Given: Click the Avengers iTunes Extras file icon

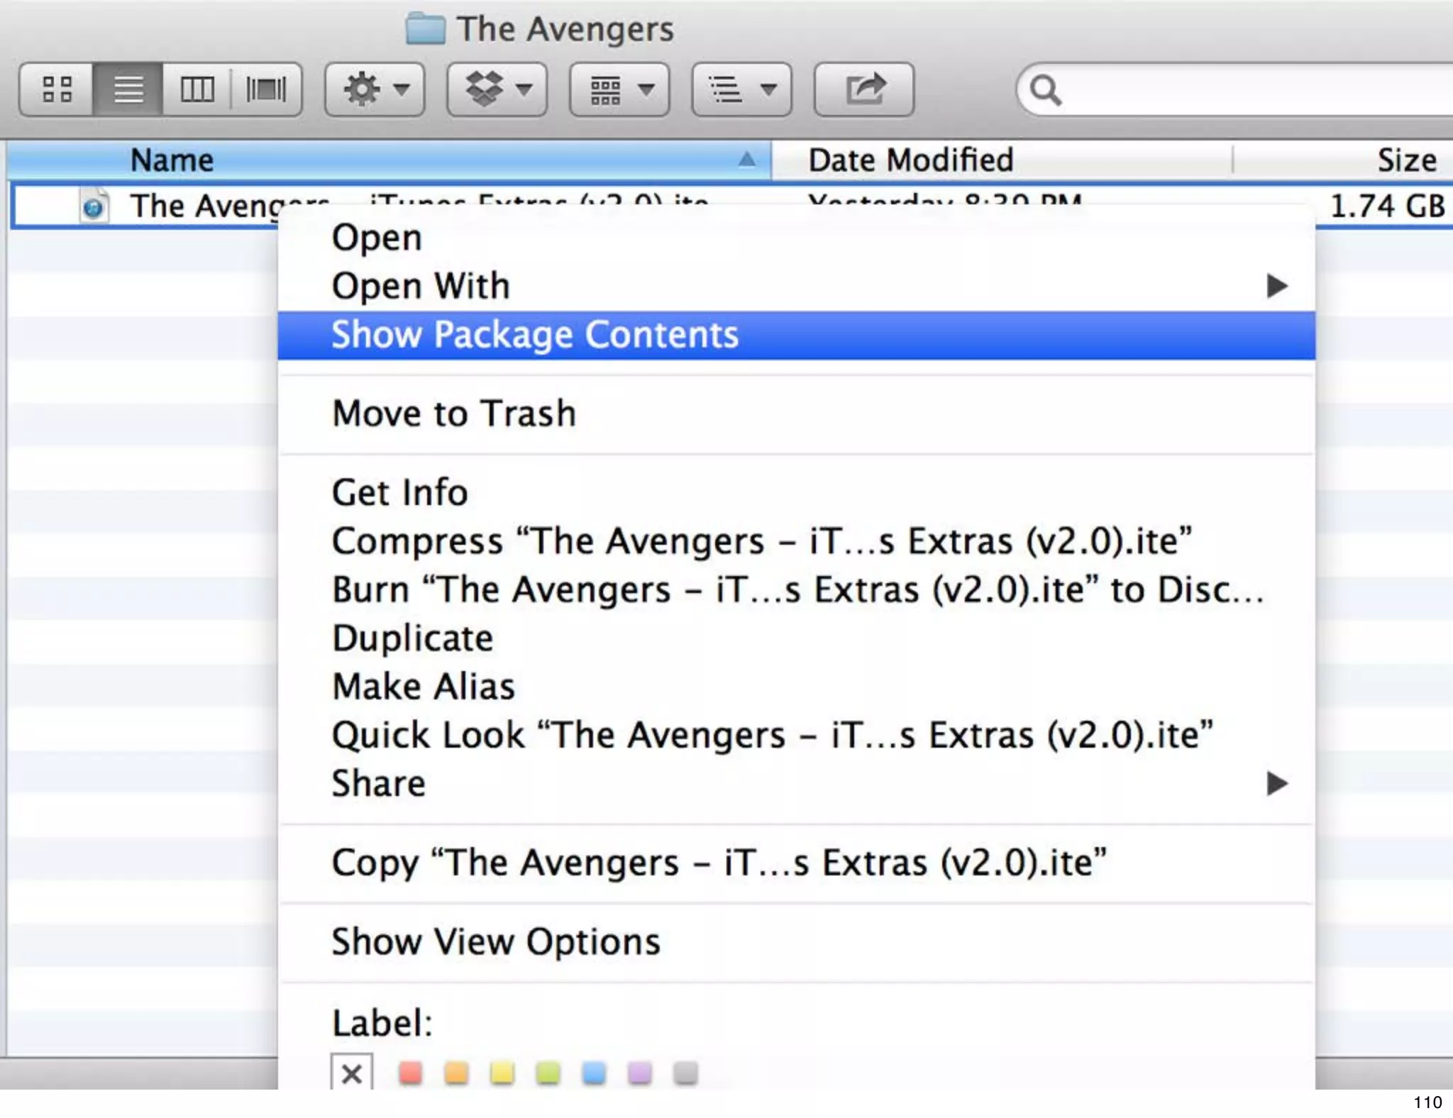Looking at the screenshot, I should coord(94,206).
